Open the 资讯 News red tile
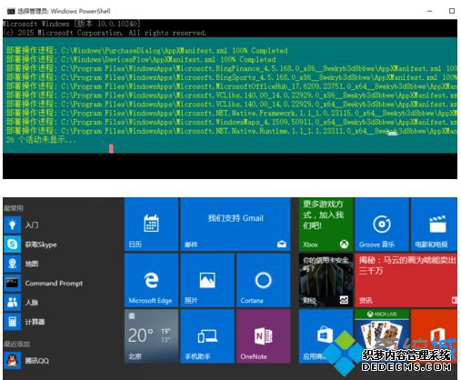Screen dimensions: 461x380 coord(406,280)
